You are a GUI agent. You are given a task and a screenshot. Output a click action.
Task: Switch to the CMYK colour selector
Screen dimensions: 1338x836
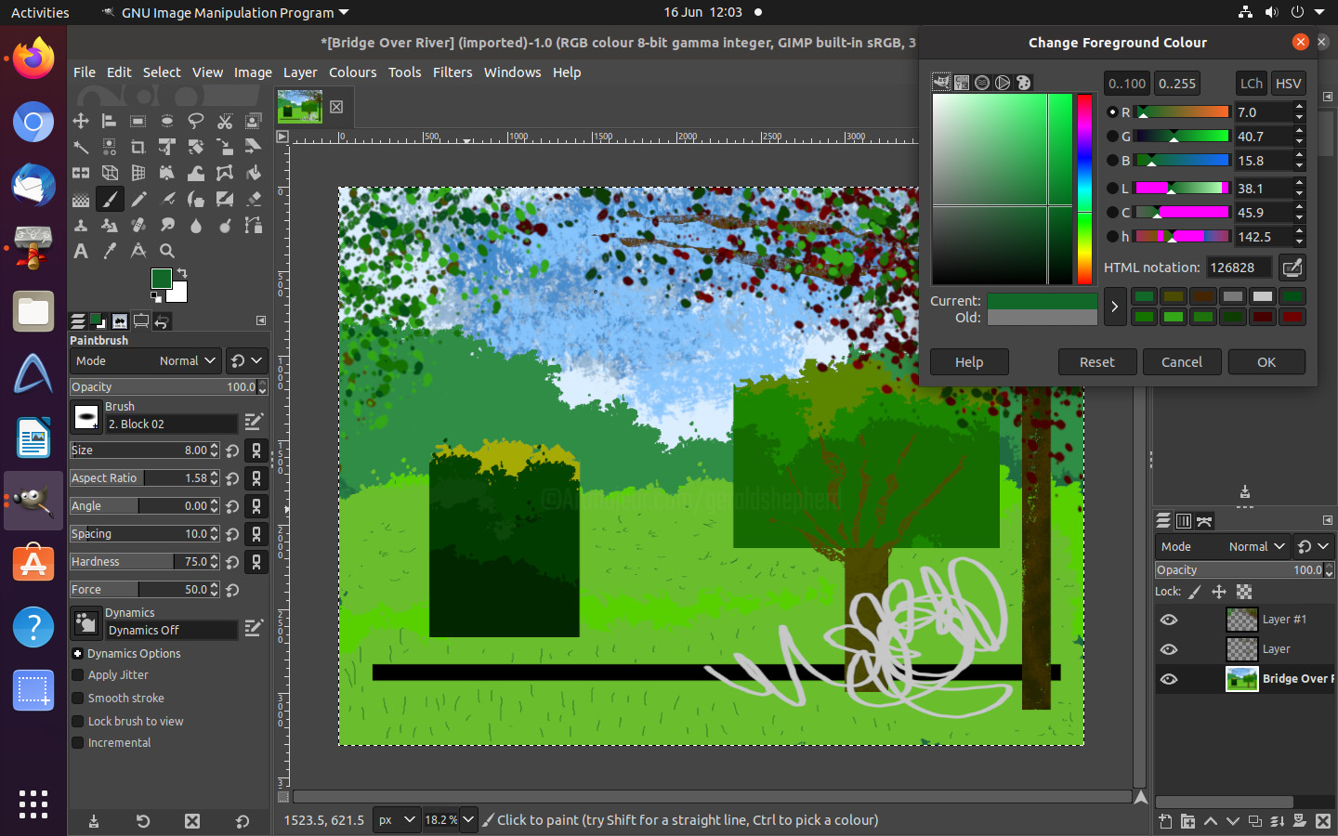(x=962, y=83)
